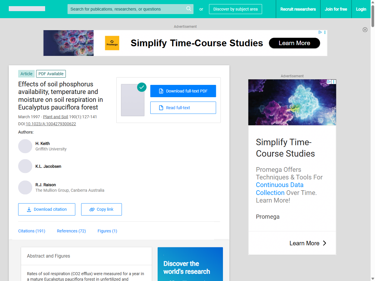Screen dimensions: 375x281
Task: Click the sidebar ad Learn More chevron
Action: (324, 243)
